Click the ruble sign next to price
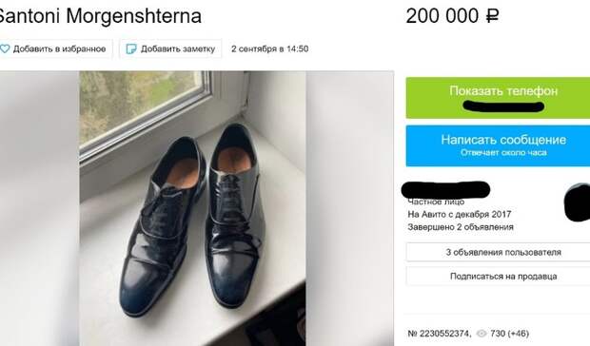Image resolution: width=590 pixels, height=346 pixels. [x=492, y=16]
